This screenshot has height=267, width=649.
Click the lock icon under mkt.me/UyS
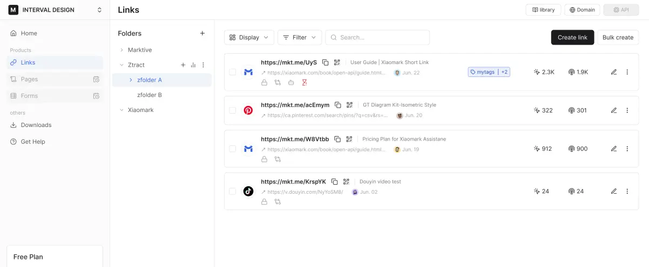(x=265, y=82)
